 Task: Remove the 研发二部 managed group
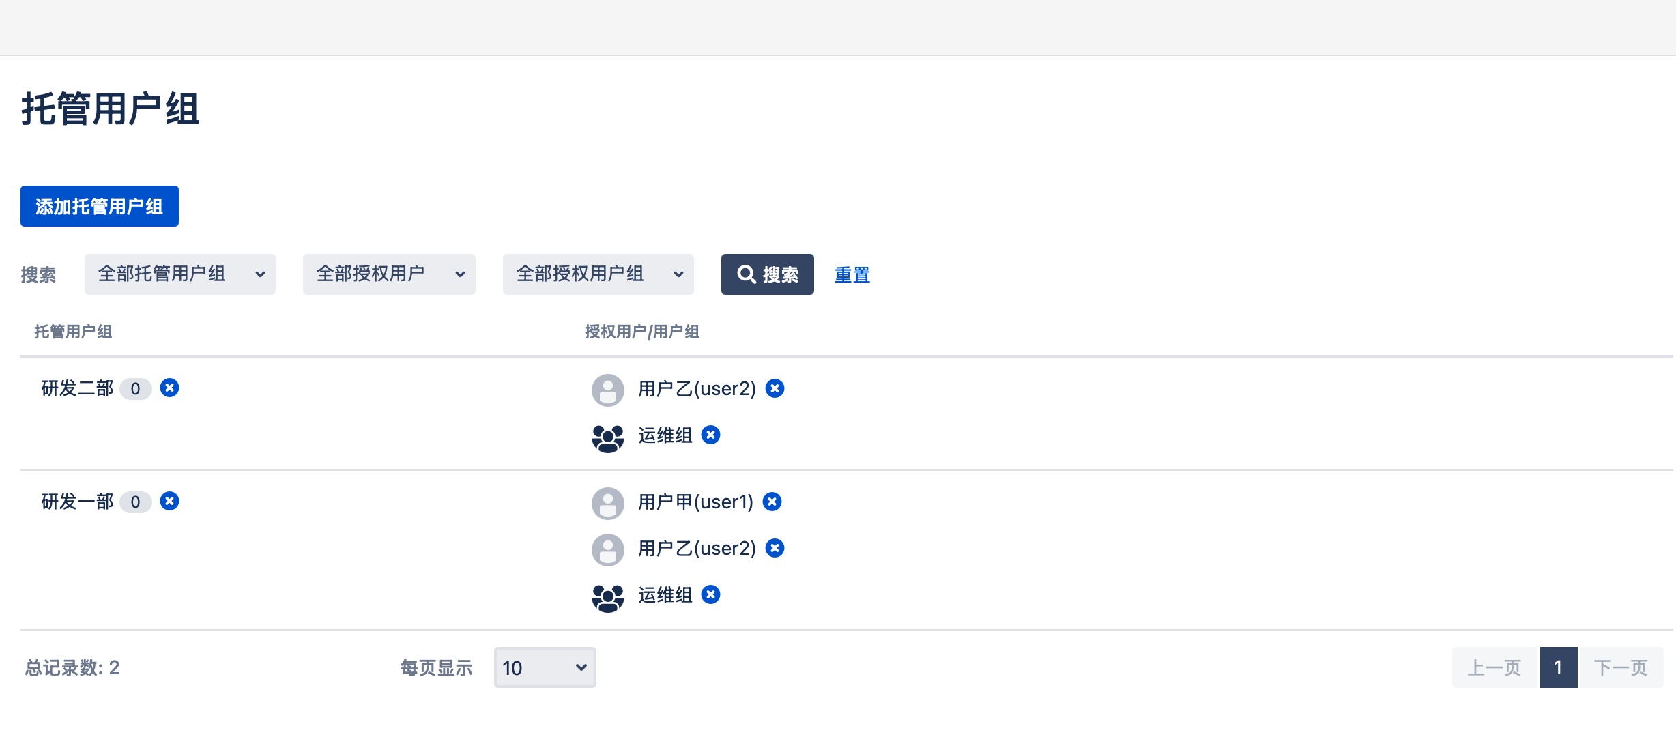[169, 388]
